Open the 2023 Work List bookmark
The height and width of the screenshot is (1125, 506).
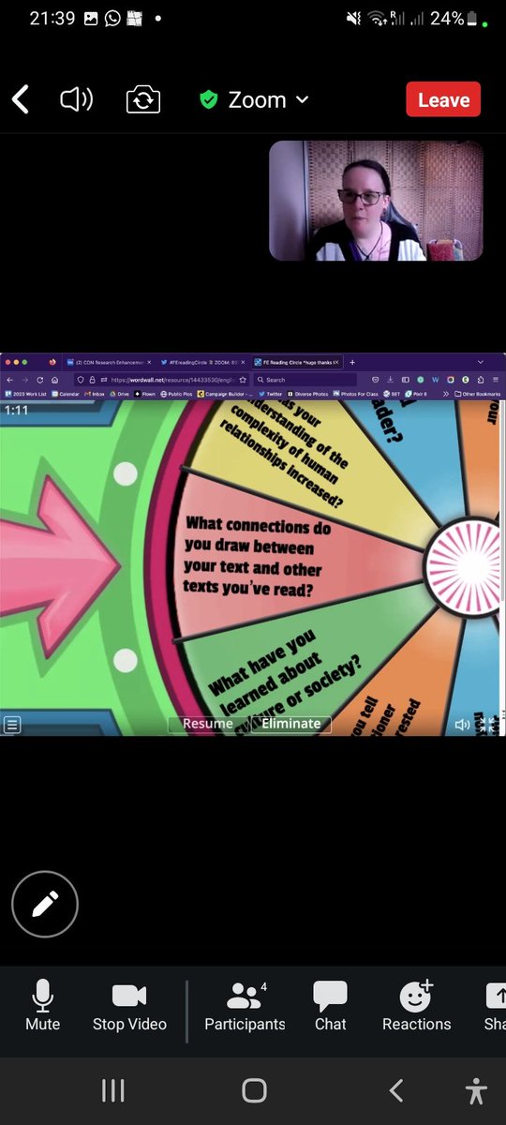coord(24,395)
